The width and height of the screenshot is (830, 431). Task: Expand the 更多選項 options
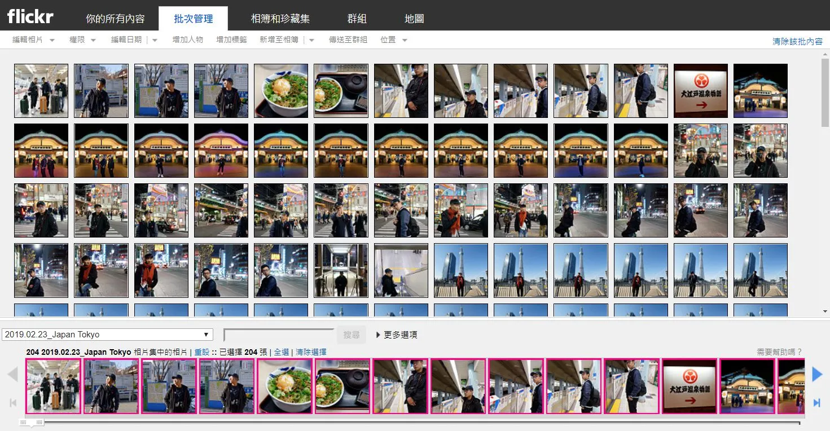point(397,335)
